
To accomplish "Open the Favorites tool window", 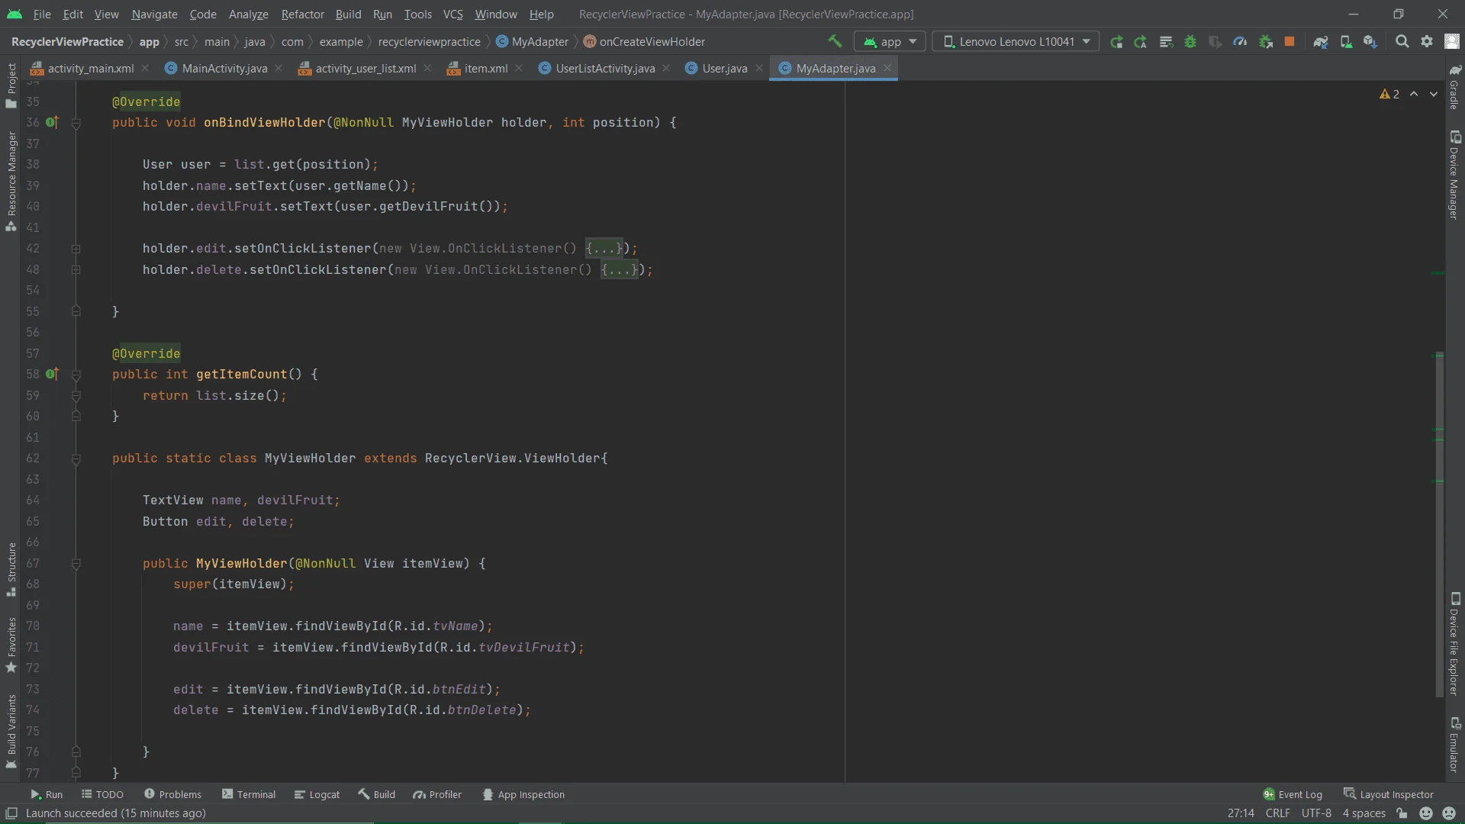I will 11,645.
